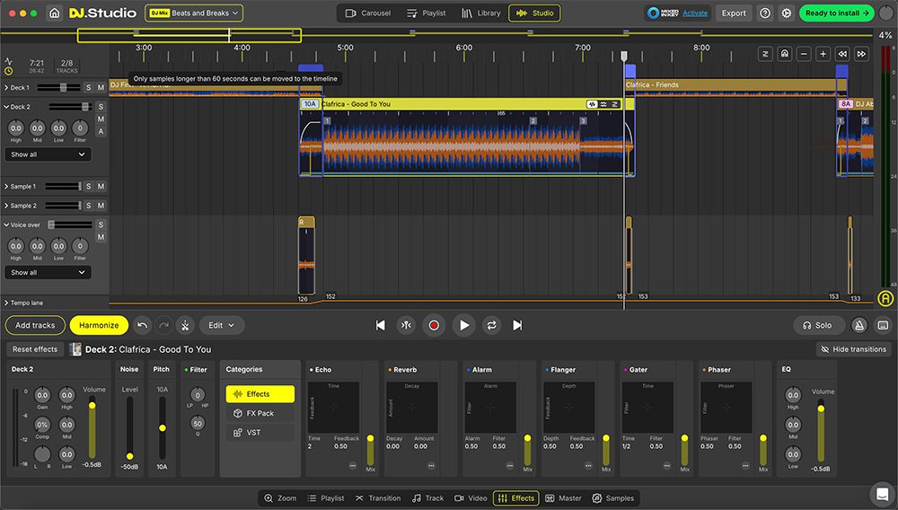Collapse the Deck 2 lane
Viewport: 898px width, 510px height.
tap(6, 107)
